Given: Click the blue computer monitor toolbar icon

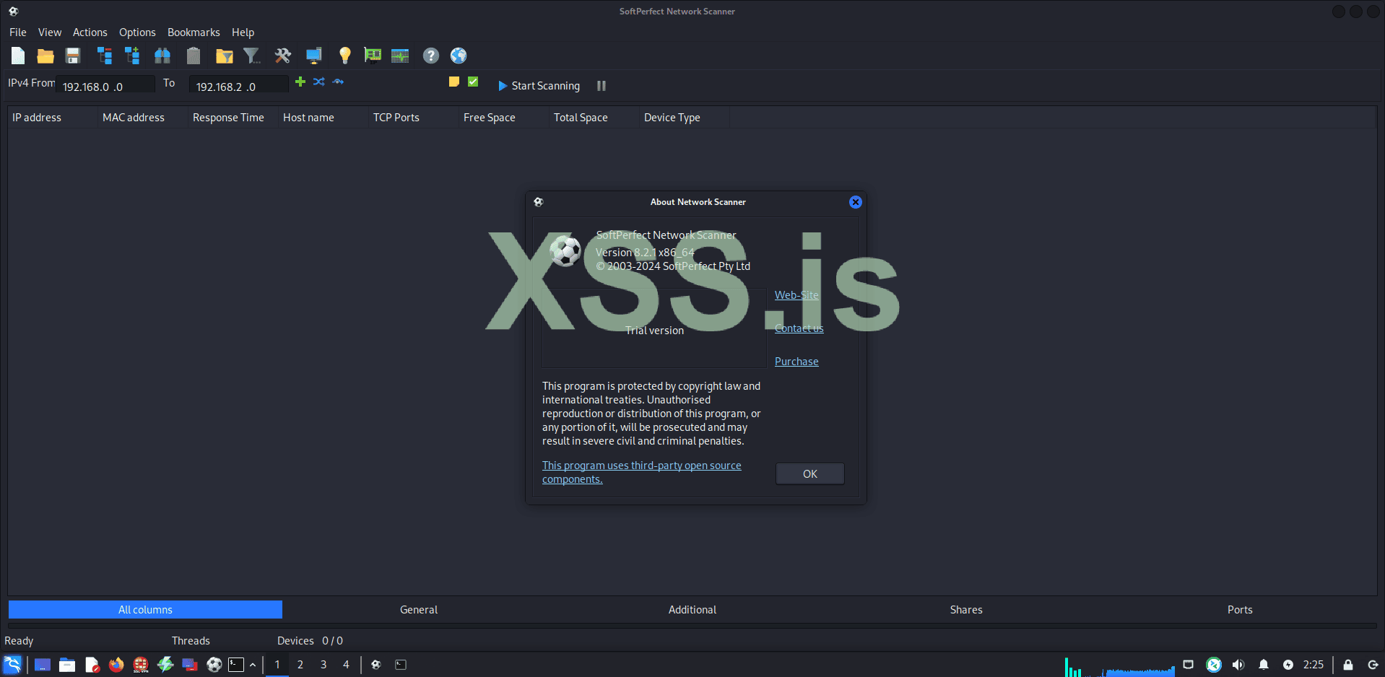Looking at the screenshot, I should (x=313, y=56).
